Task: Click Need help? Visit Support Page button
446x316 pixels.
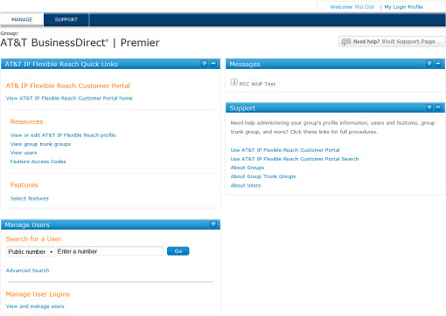Action: [x=392, y=42]
